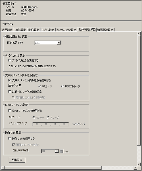Click the ロジック設定 tab

point(48,30)
